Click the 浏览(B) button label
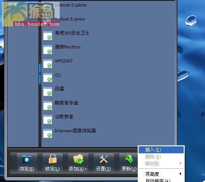 tap(27, 169)
